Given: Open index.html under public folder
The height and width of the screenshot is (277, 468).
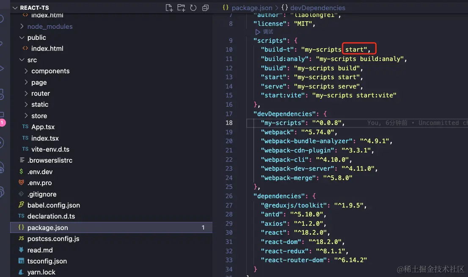Looking at the screenshot, I should point(47,48).
